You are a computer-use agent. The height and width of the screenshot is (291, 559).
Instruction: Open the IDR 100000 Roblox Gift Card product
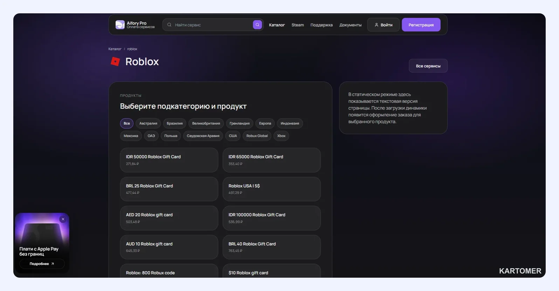272,218
